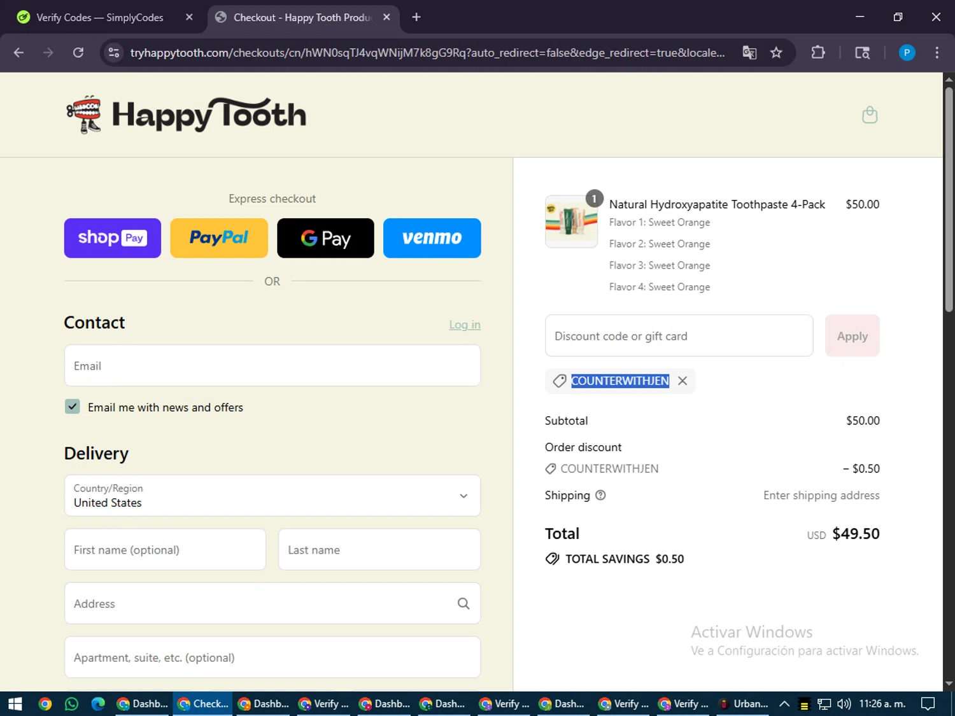Go back using browser back arrow

18,52
